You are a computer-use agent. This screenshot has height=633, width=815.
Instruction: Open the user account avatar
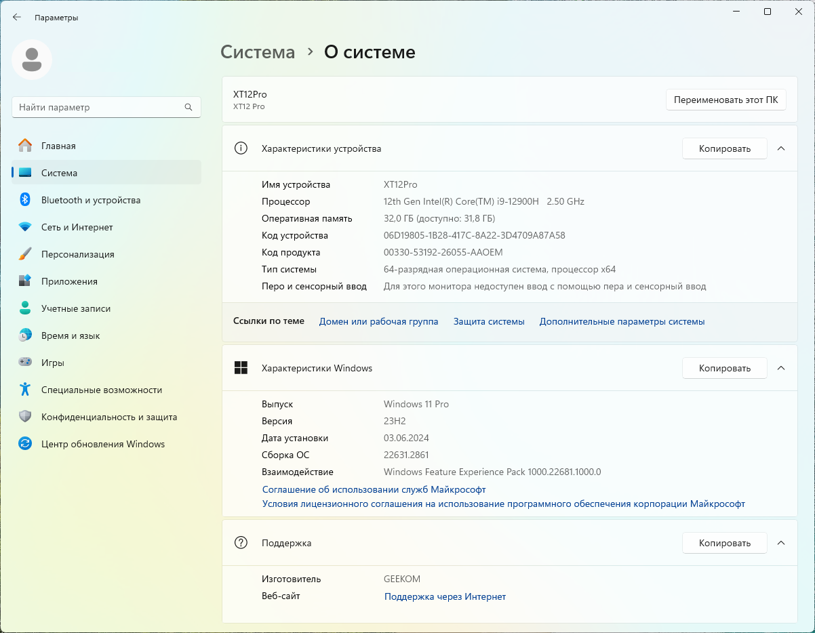pos(32,60)
